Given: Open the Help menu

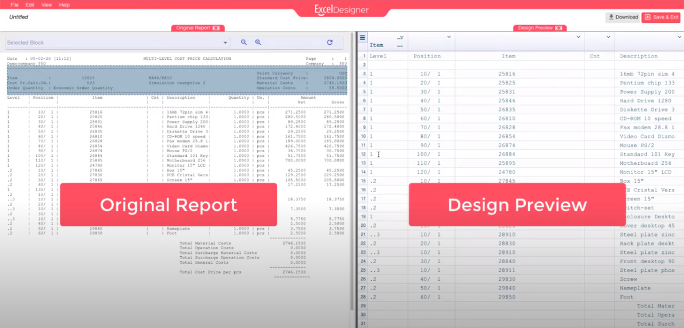Looking at the screenshot, I should [x=64, y=5].
